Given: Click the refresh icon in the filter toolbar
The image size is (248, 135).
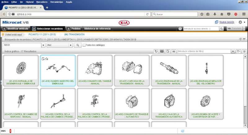Looking at the screenshot, I should [x=156, y=51].
